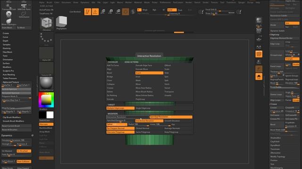The width and height of the screenshot is (302, 169).
Task: Click the round Gizmo 3D icon
Action: (x=126, y=12)
